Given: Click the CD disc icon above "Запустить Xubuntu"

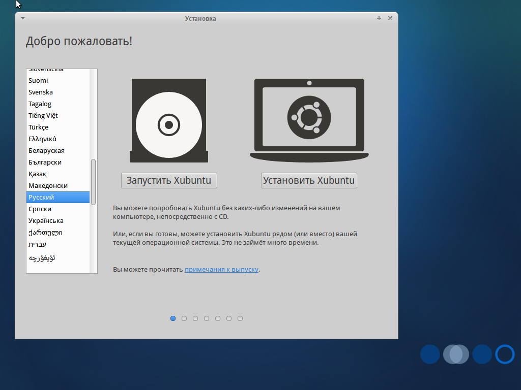Looking at the screenshot, I should click(x=168, y=121).
